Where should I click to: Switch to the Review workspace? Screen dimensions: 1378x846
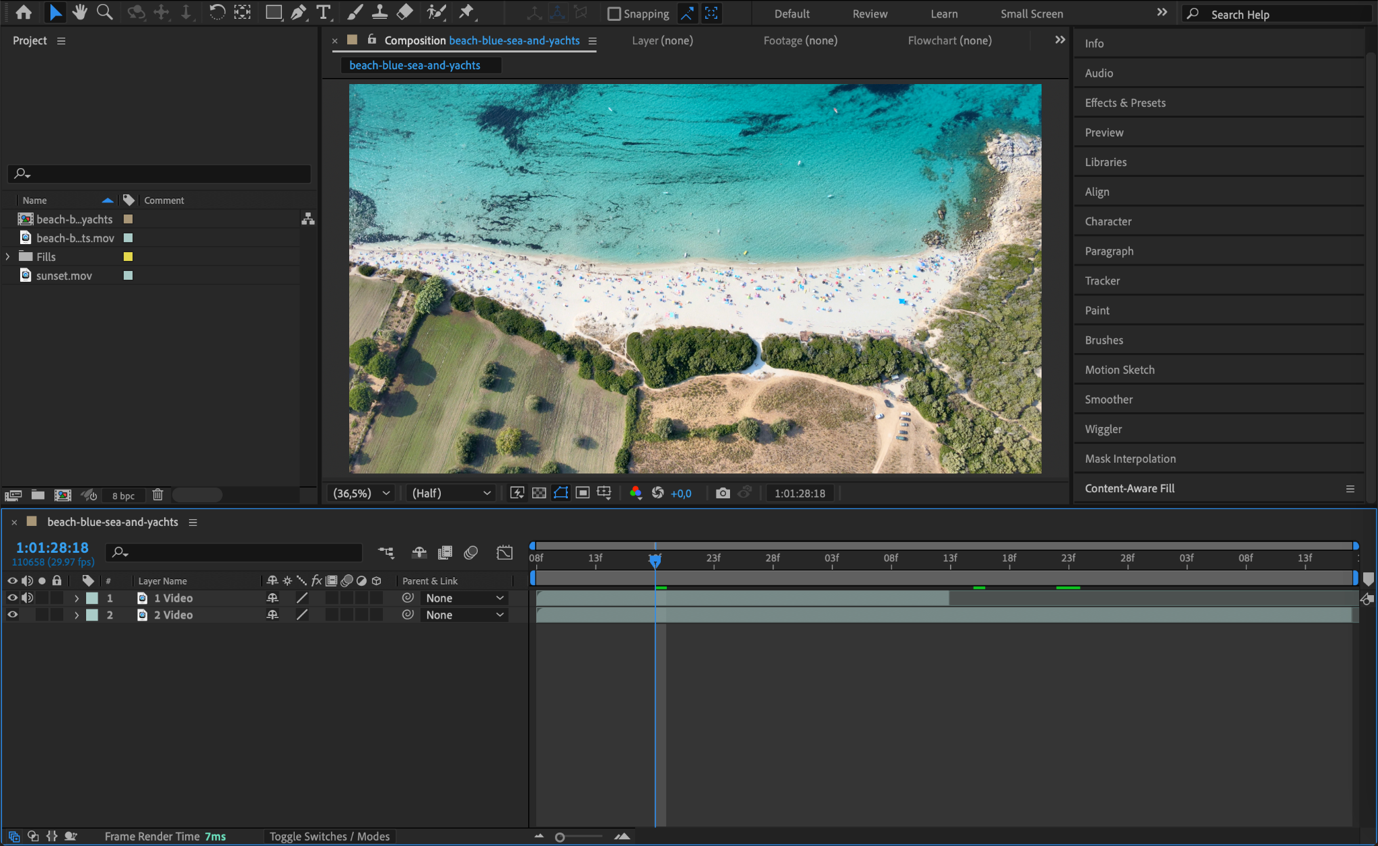coord(869,13)
